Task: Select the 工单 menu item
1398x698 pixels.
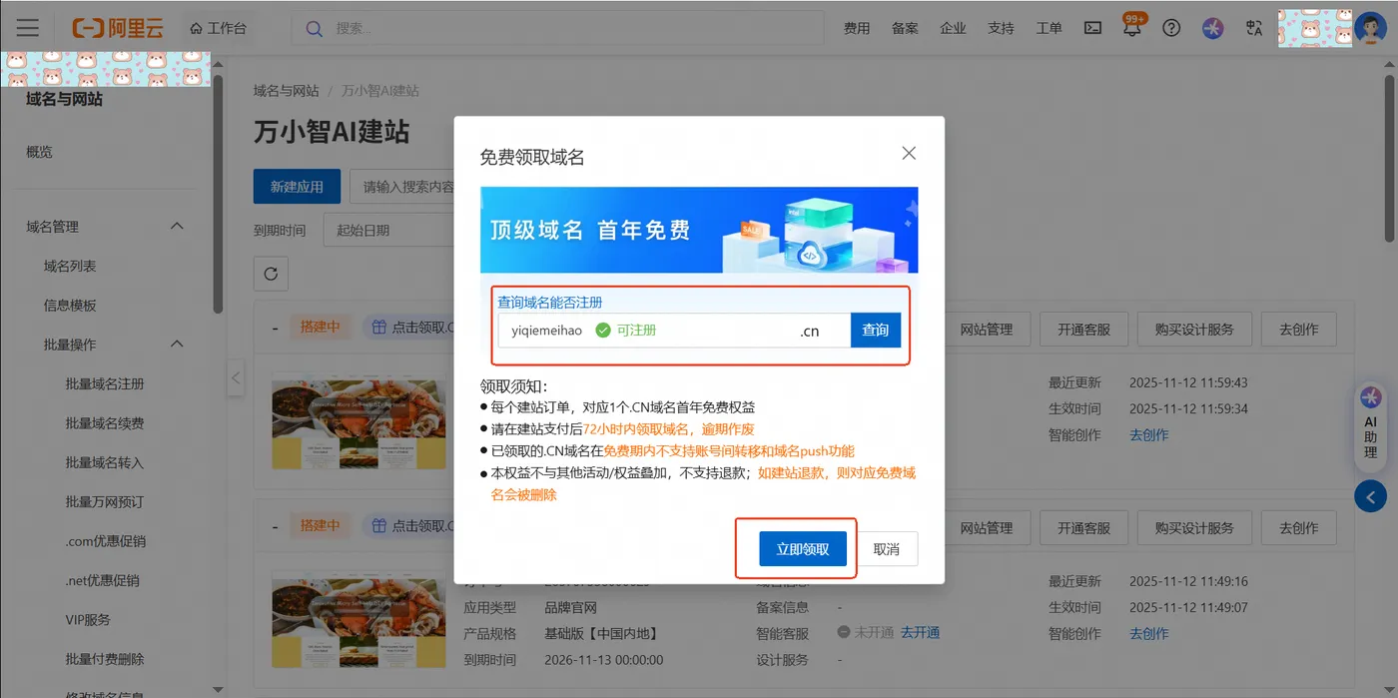Action: point(1048,27)
